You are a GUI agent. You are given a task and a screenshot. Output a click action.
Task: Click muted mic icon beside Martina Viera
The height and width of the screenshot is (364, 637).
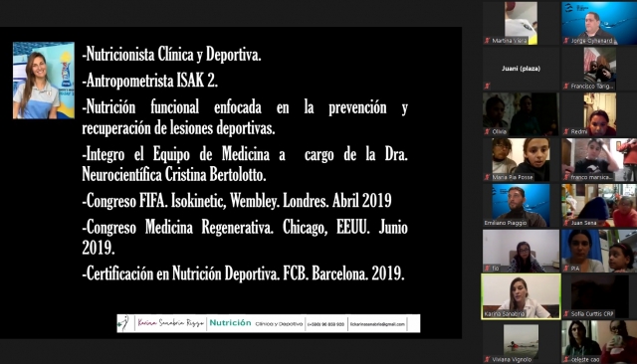[x=487, y=41]
